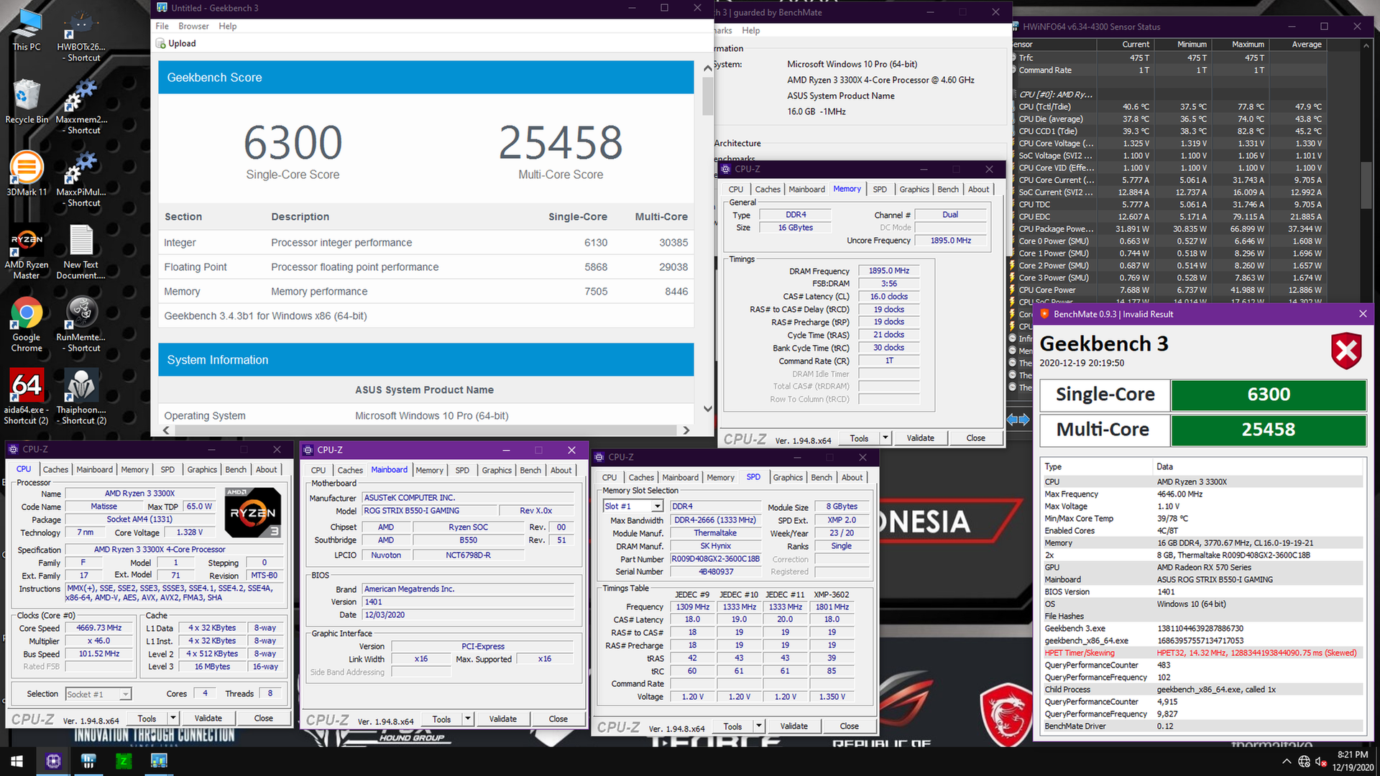
Task: Select Floating Point row in Geekbench
Action: (x=426, y=267)
